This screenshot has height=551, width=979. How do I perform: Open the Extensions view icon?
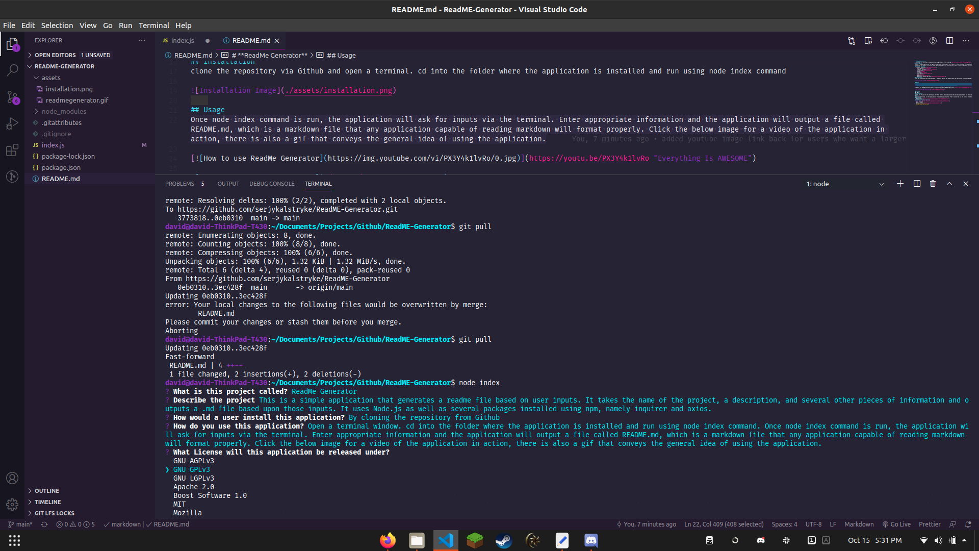click(12, 150)
